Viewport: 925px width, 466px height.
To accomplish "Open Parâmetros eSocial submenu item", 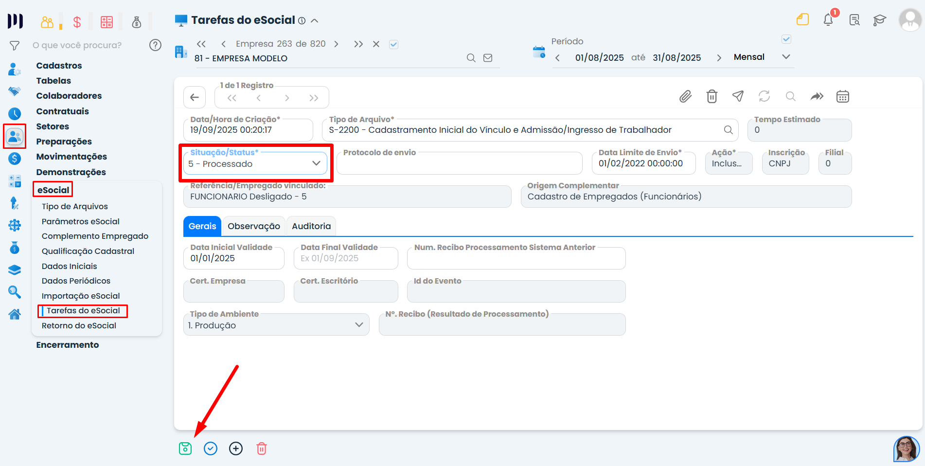I will click(x=81, y=221).
